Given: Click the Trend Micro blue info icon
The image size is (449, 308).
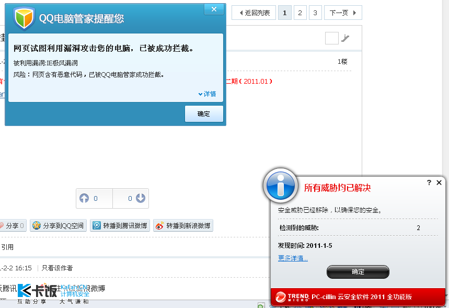Looking at the screenshot, I should tap(280, 185).
